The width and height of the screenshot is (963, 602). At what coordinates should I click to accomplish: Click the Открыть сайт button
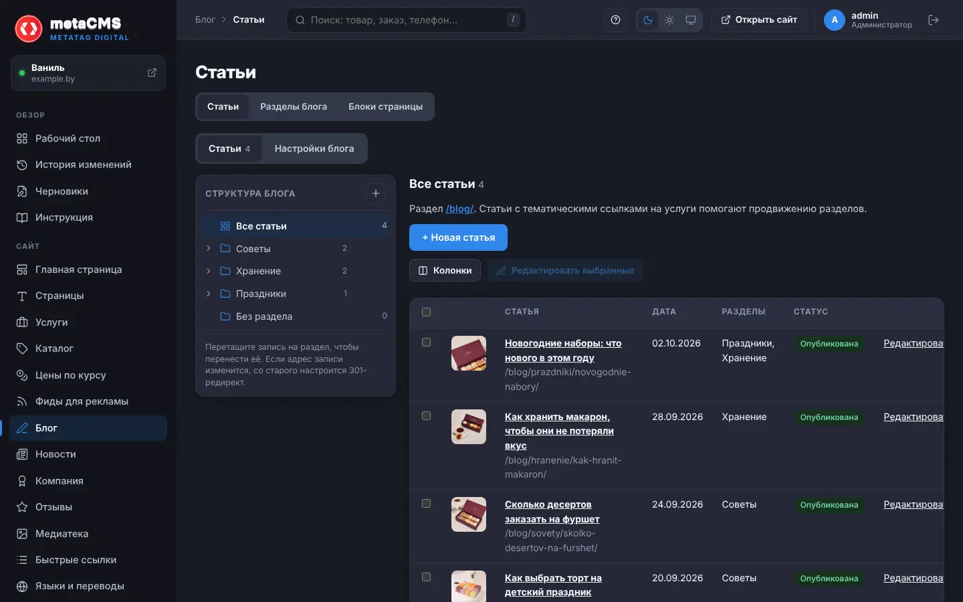pos(759,20)
